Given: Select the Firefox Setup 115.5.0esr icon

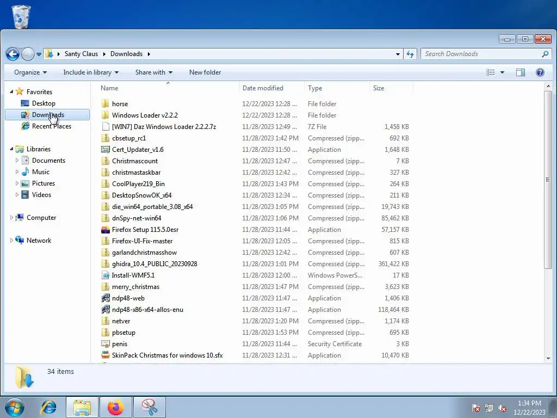Looking at the screenshot, I should [105, 229].
